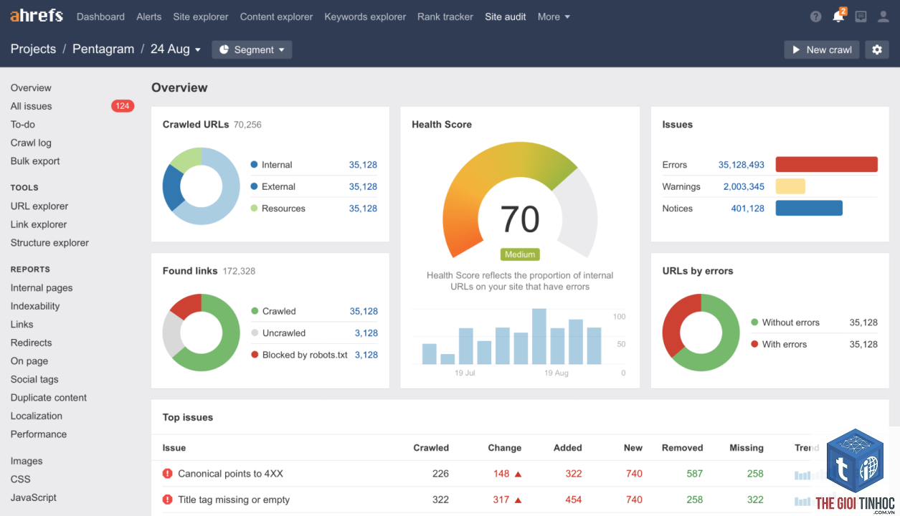The width and height of the screenshot is (900, 516).
Task: Go to Rank tracker
Action: point(445,16)
